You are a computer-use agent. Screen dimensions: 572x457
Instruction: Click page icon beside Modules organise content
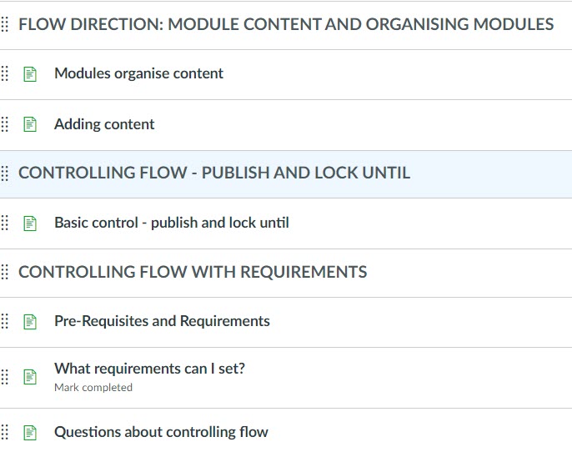click(x=31, y=74)
